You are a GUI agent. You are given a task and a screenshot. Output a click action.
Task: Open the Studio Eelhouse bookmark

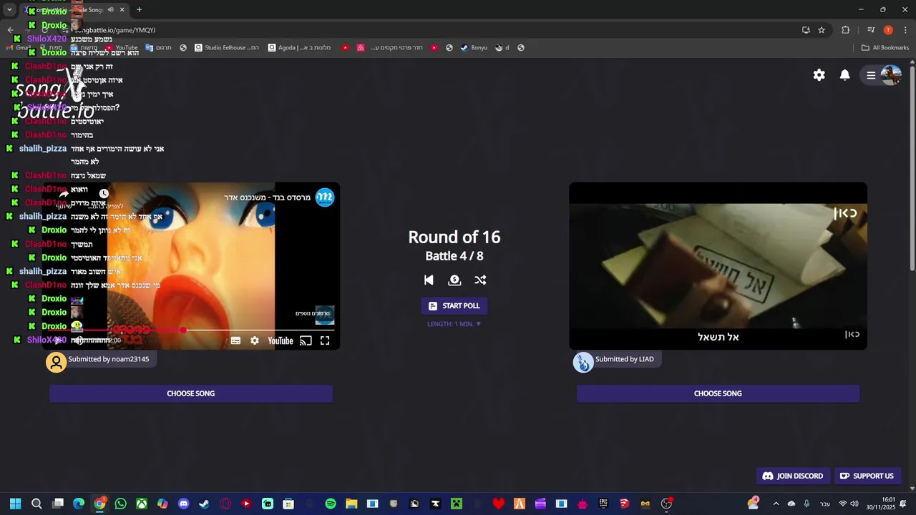pyautogui.click(x=227, y=48)
